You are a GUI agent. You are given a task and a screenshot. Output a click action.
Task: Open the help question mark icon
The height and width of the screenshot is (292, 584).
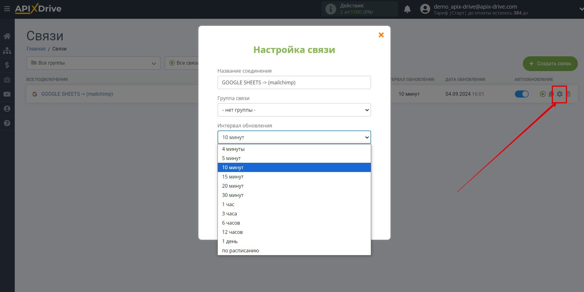[x=7, y=123]
